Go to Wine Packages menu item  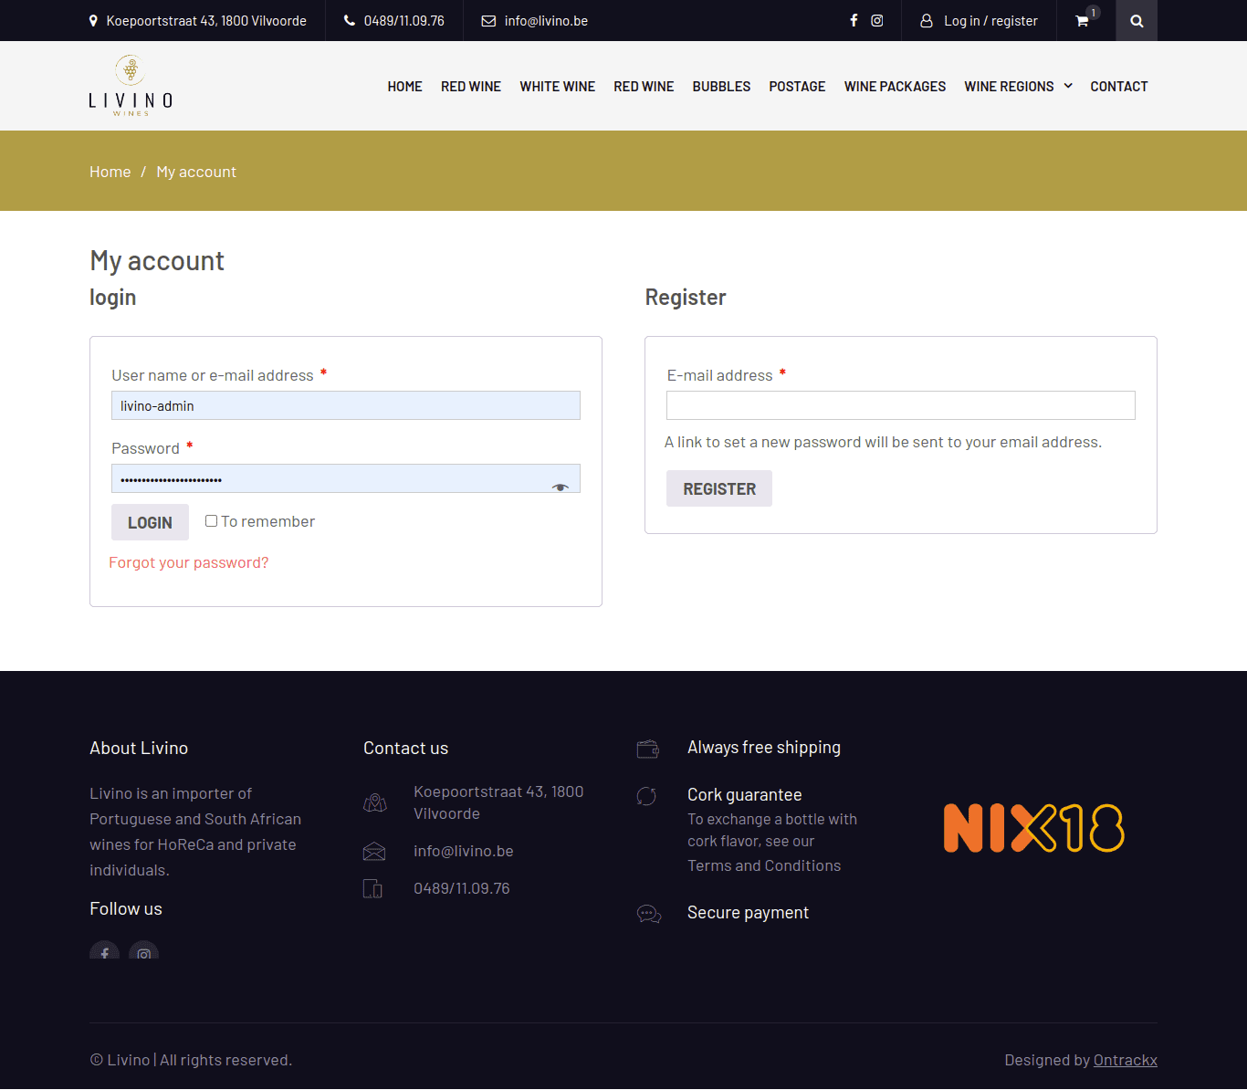point(895,87)
